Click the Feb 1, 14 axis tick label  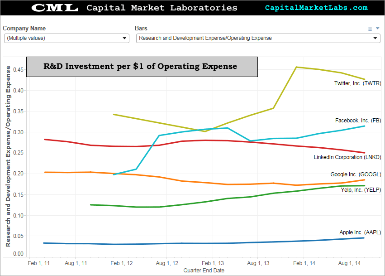tap(304, 263)
